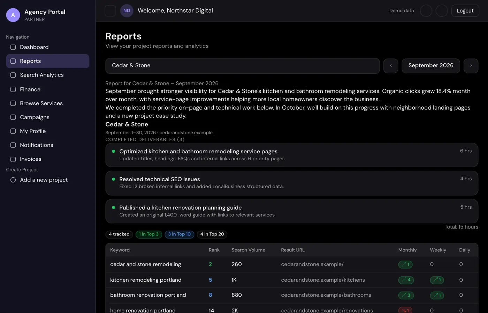Screen dimensions: 488x313
Task: Click the weekly +1 badge for kitchen remodeling
Action: (x=437, y=280)
